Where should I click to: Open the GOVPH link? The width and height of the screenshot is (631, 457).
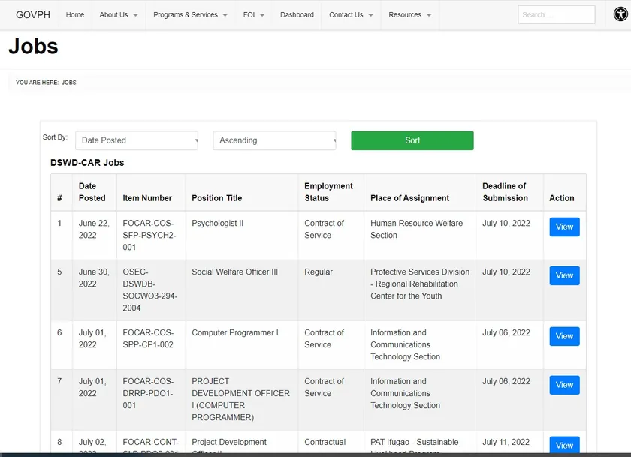click(x=33, y=14)
